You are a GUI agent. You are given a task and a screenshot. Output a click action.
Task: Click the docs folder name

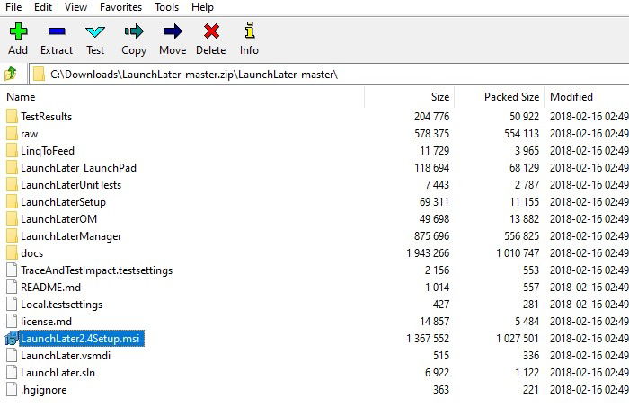tap(31, 253)
